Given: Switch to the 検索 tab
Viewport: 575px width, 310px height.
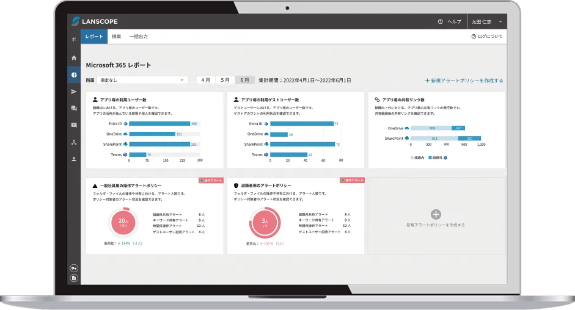Looking at the screenshot, I should pyautogui.click(x=116, y=36).
